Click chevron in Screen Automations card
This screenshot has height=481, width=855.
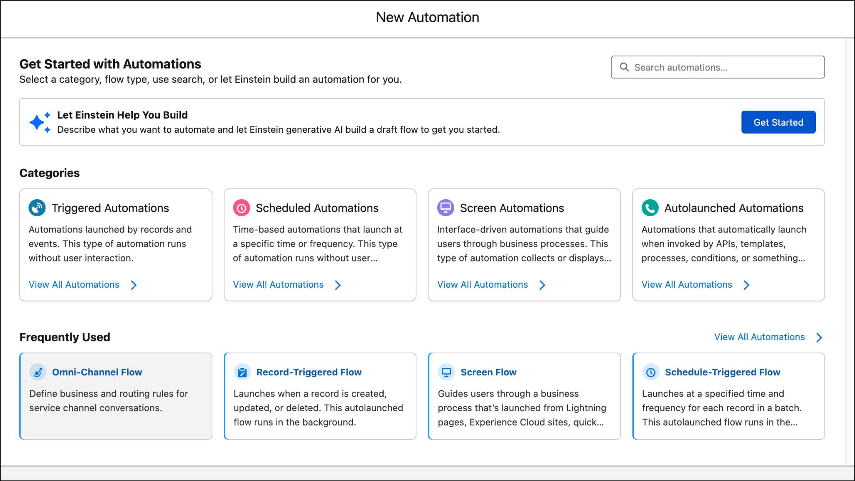tap(542, 285)
